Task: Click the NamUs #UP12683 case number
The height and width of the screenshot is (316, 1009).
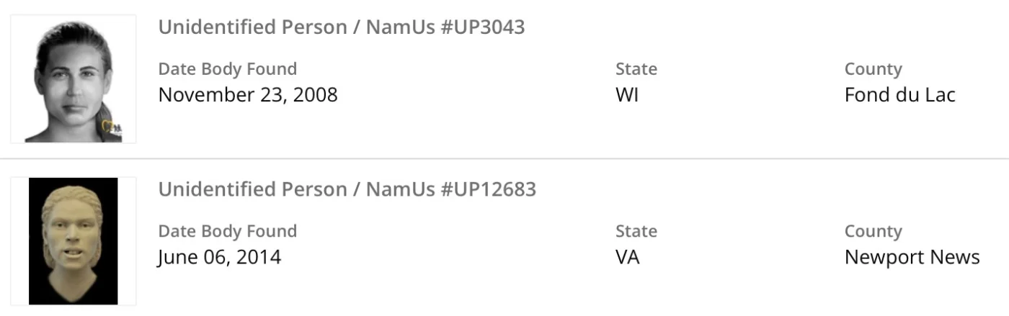Action: pos(451,189)
